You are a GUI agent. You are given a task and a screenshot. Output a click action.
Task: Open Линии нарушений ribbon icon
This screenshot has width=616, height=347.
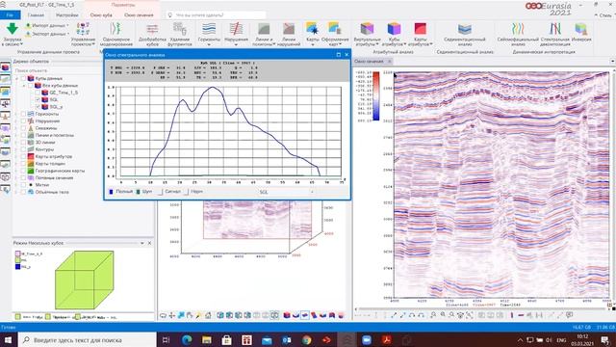(x=289, y=29)
